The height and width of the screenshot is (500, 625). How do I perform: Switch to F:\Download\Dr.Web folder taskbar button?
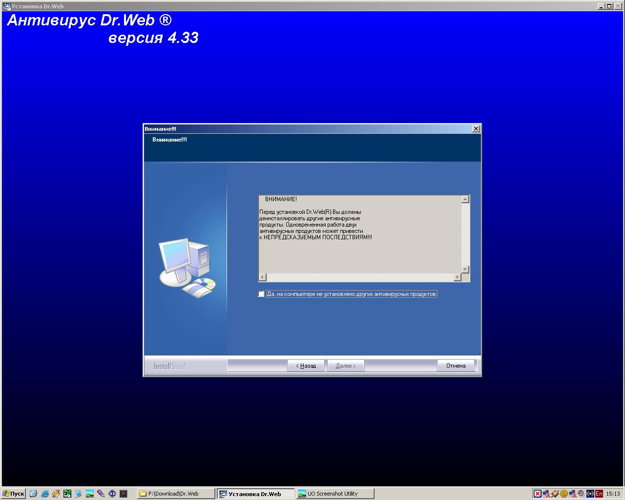point(176,494)
